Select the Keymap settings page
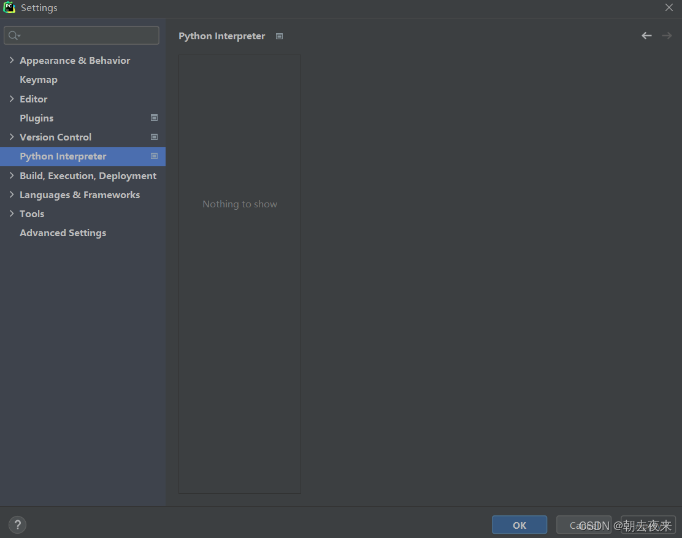Screen dimensions: 682x538 38,79
